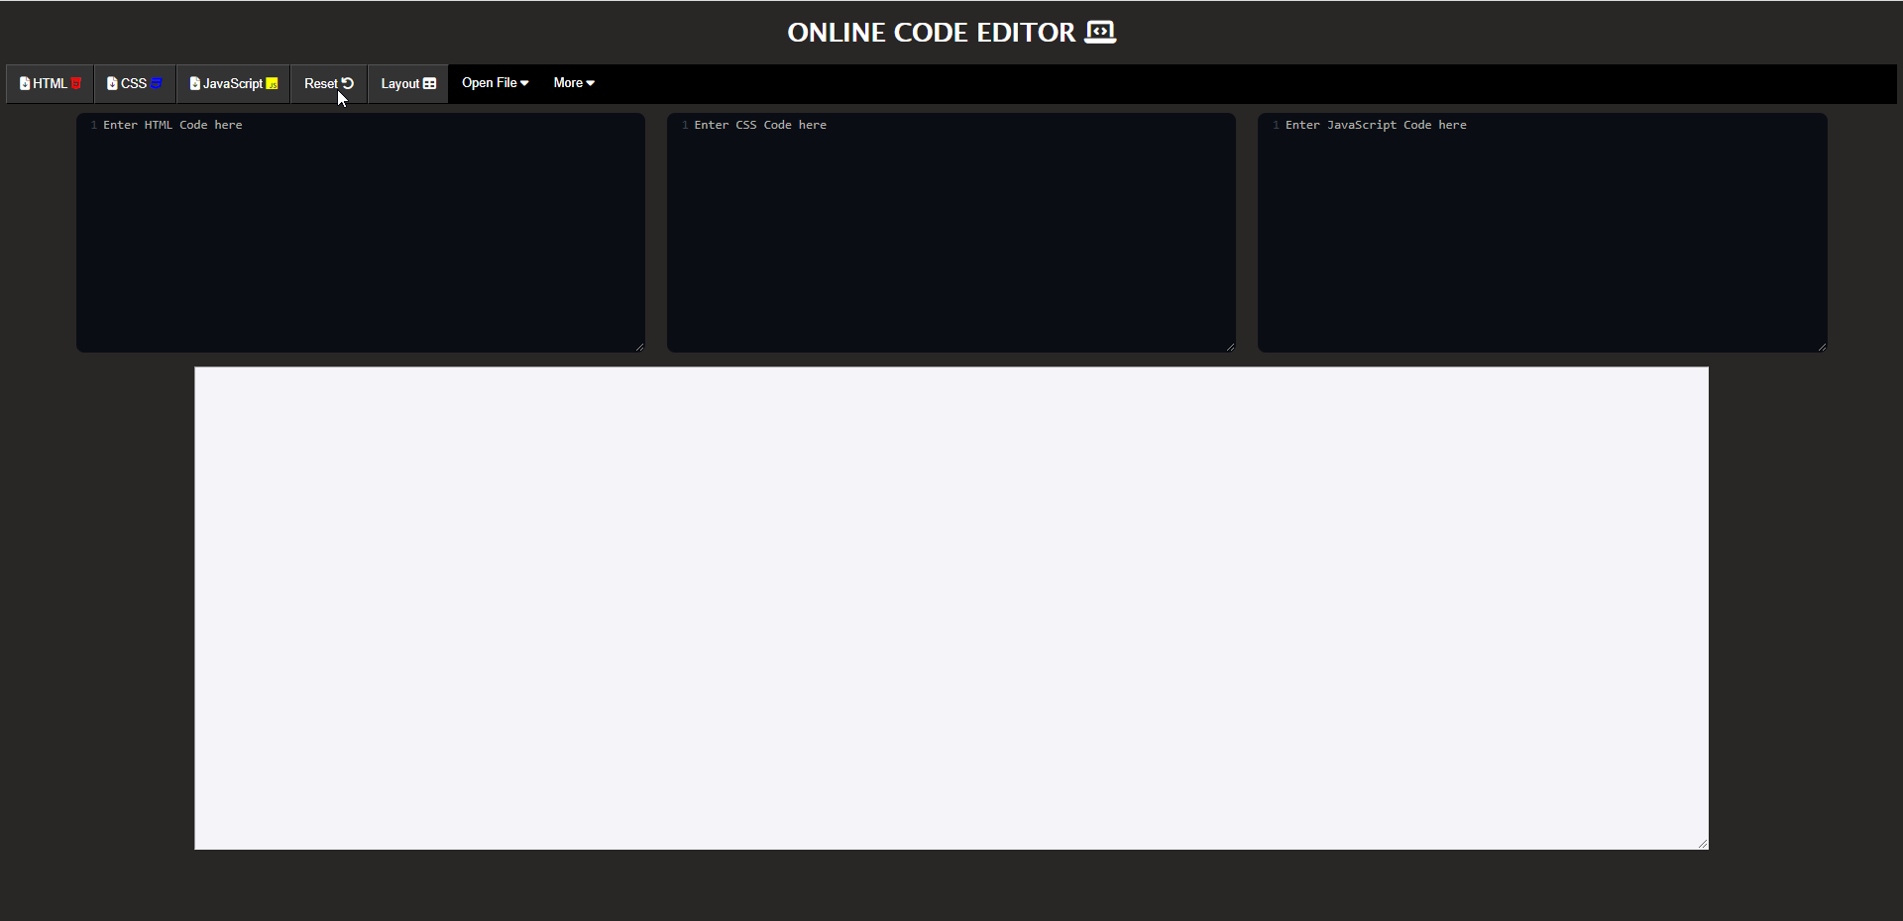Click the chevron arrow next to Open File

525,83
